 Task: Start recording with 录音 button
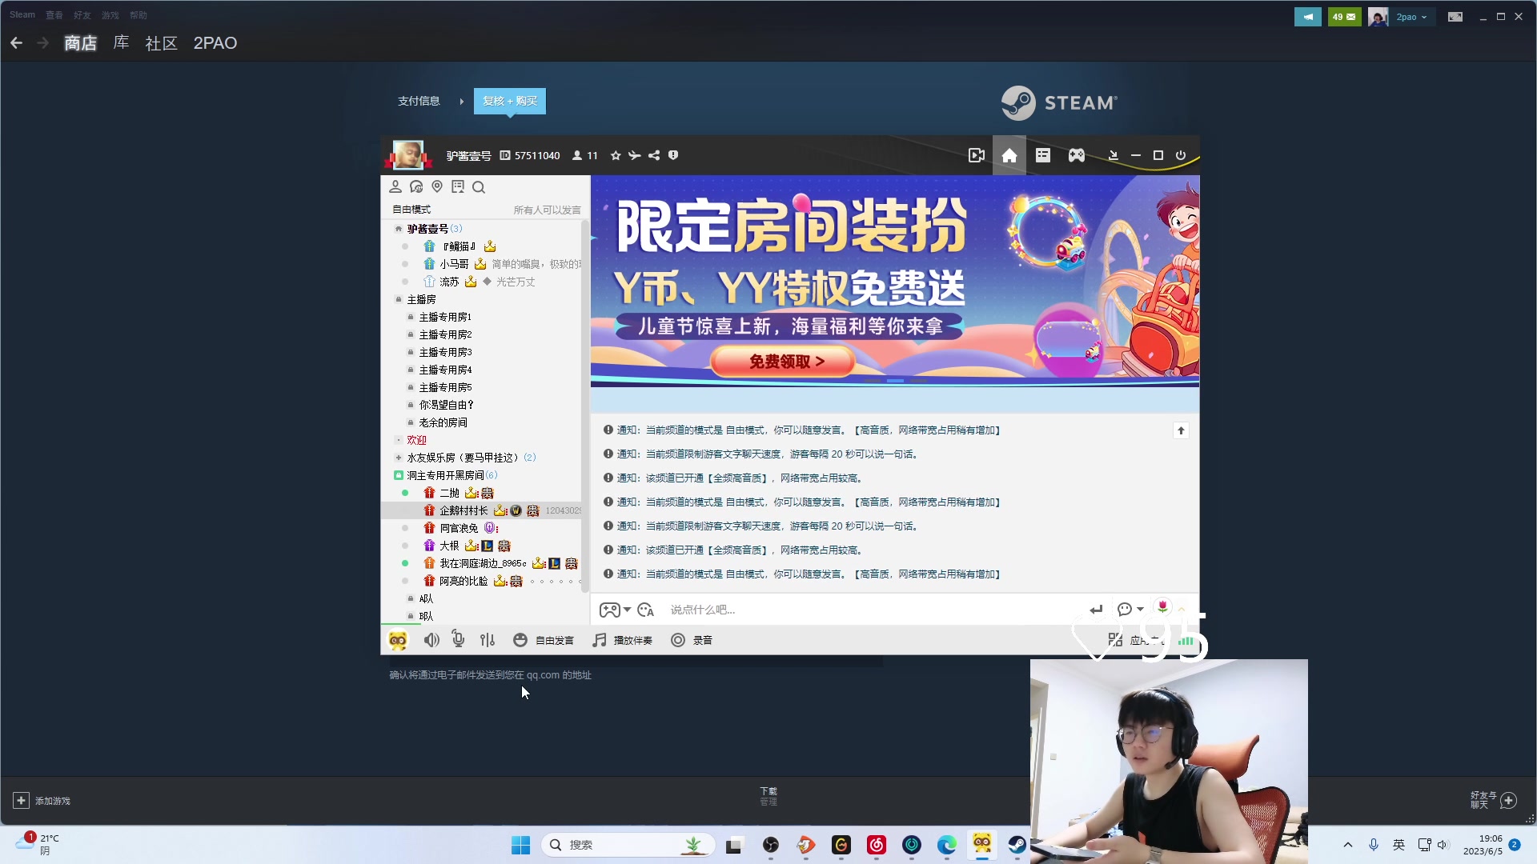pos(692,641)
